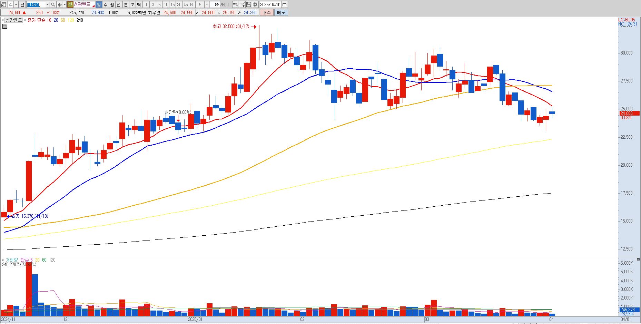The height and width of the screenshot is (324, 641).
Task: Click the date field showing 2025/04/01
Action: tap(270, 4)
